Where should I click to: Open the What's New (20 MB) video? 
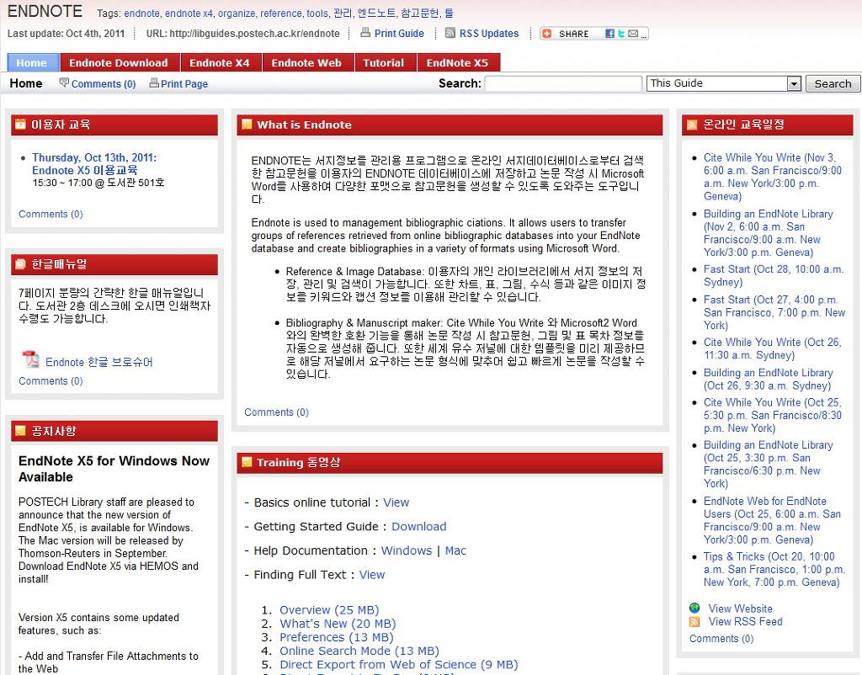(338, 624)
